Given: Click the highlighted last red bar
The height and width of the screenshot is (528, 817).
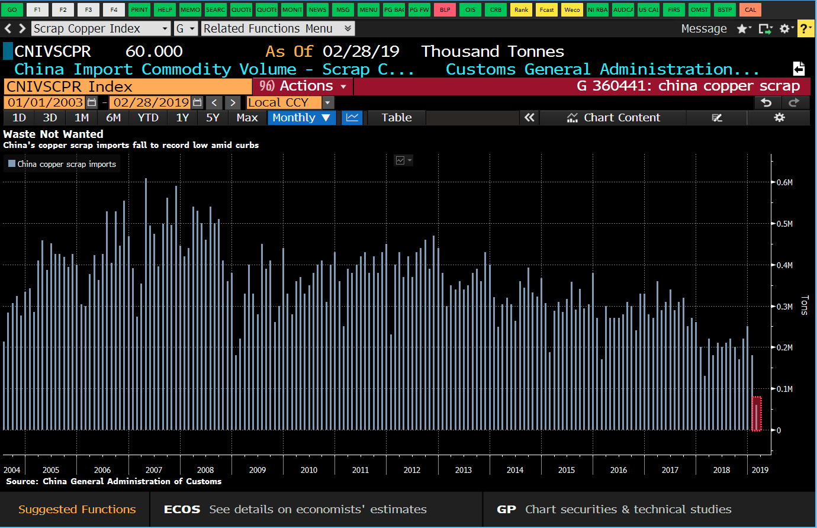Looking at the screenshot, I should click(x=757, y=414).
